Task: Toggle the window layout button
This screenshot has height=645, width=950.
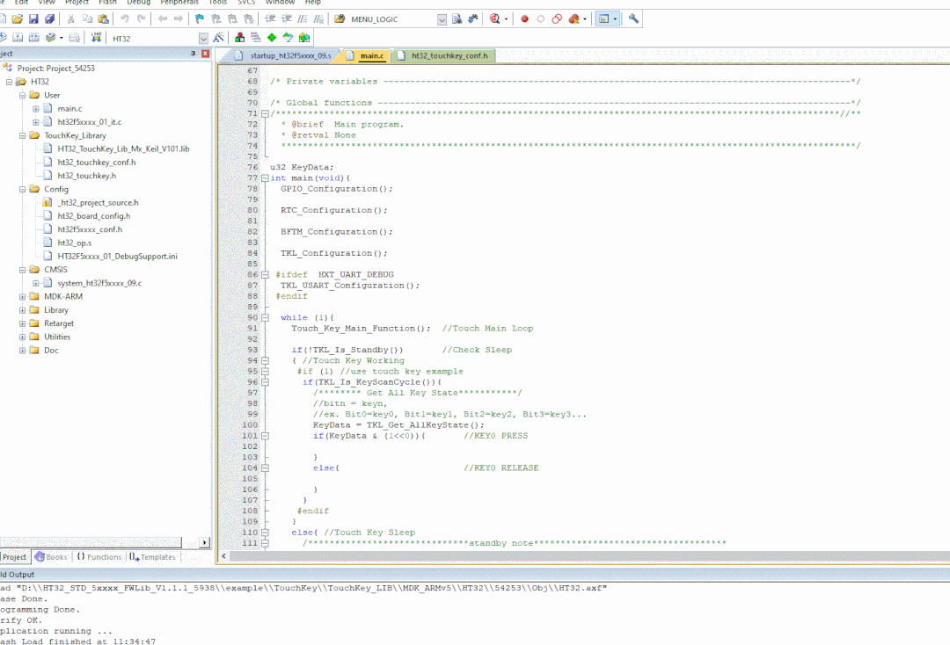Action: [603, 19]
